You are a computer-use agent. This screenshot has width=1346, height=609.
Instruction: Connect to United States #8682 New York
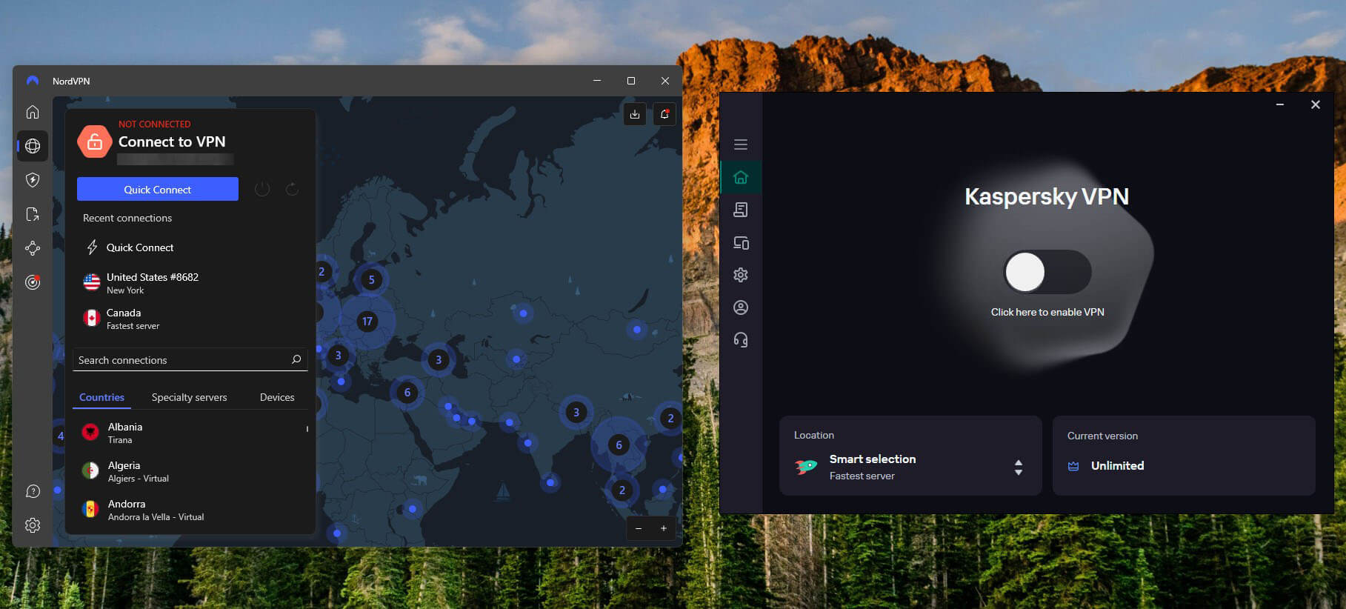tap(191, 283)
